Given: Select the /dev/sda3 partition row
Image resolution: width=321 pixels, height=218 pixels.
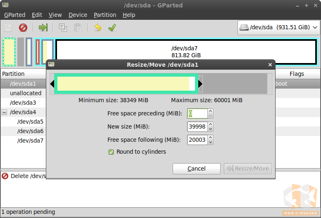Looking at the screenshot, I should [23, 103].
